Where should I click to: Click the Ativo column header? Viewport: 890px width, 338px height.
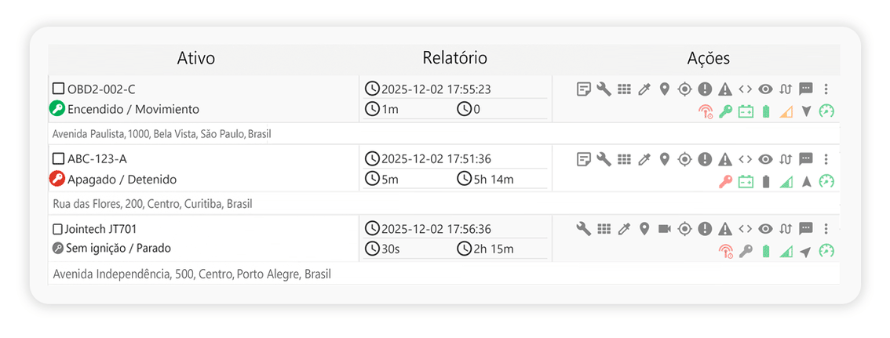point(195,59)
